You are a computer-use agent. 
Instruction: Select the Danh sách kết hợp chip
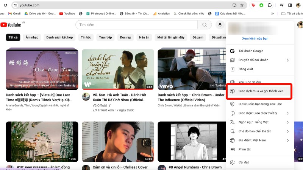[59, 37]
